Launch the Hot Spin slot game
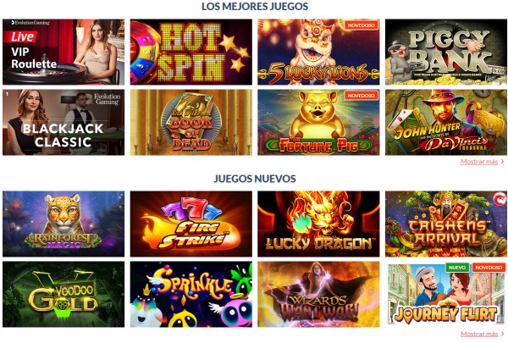Viewport: 508px width, 343px height. coord(191,52)
